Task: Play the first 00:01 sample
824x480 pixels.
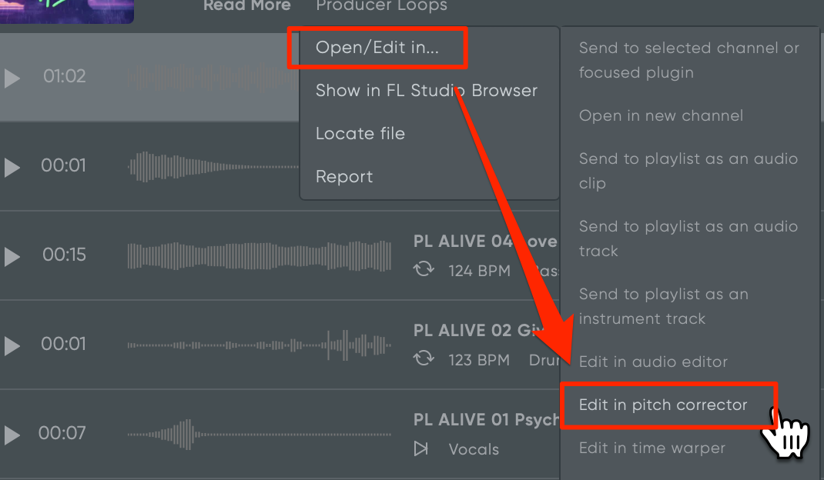Action: click(x=12, y=168)
